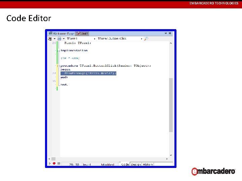Viewport: 242px width, 181px height.
Task: Click the macro play triangle icon
Action: [50, 164]
